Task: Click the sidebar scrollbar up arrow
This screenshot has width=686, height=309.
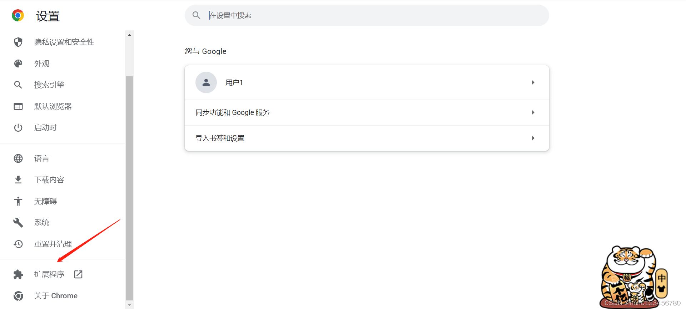Action: [130, 35]
